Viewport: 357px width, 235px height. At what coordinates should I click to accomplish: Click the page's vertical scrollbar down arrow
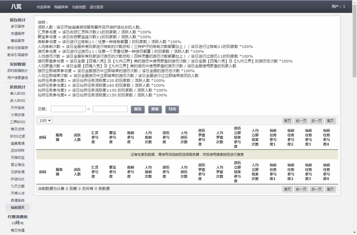[354, 232]
